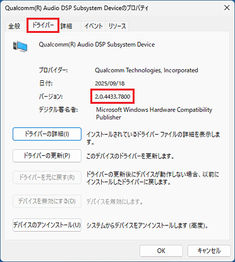Click the デバイスのアンインストール(U) button
The width and height of the screenshot is (235, 262).
coord(47,225)
